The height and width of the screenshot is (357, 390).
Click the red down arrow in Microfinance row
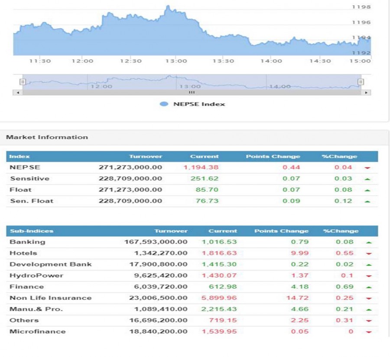tap(368, 332)
